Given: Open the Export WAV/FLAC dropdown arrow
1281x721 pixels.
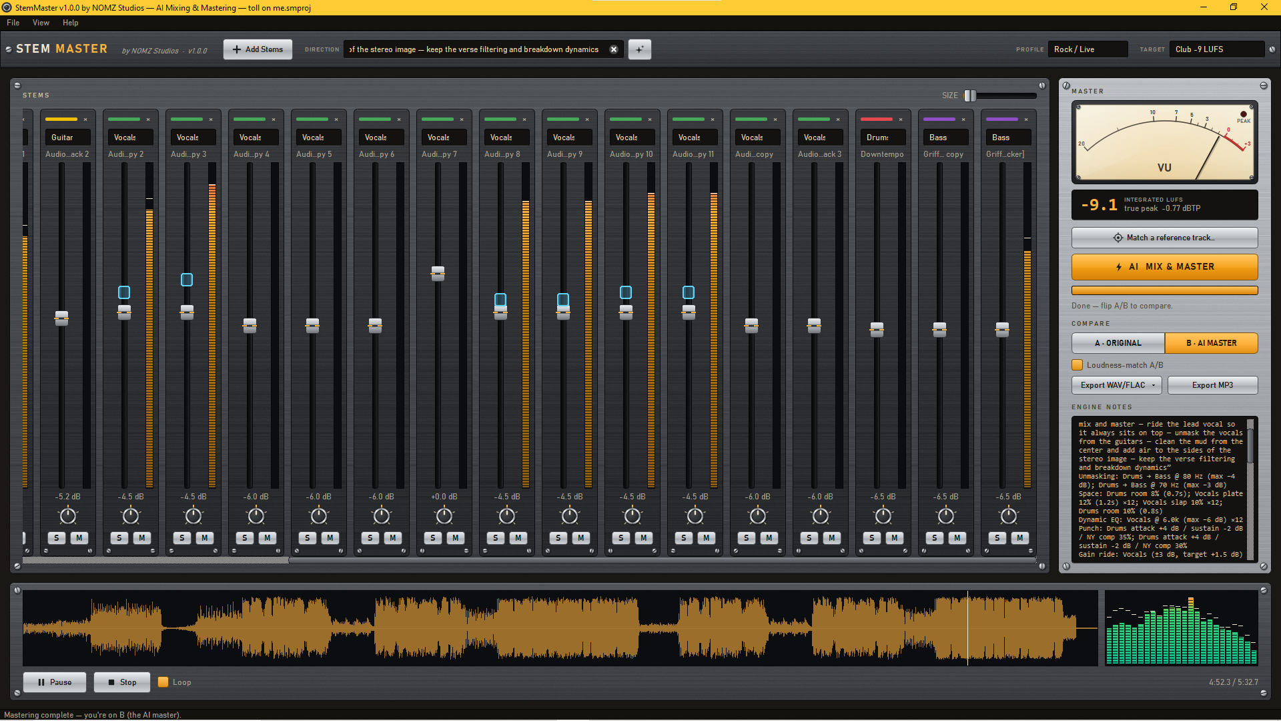Looking at the screenshot, I should [1154, 385].
